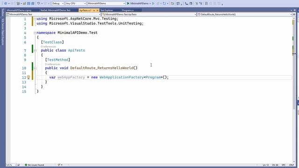
Task: Close the ApiTests.cs tab
Action: (97, 10)
